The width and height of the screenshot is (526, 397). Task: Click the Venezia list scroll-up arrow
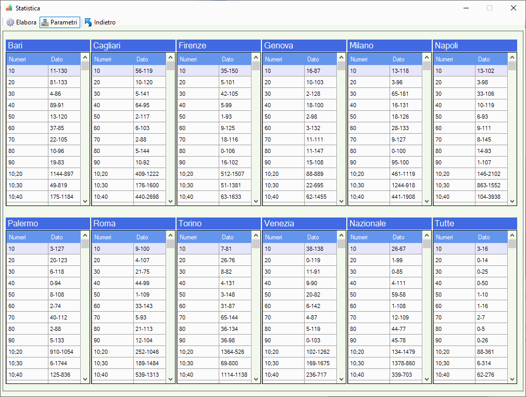(341, 235)
